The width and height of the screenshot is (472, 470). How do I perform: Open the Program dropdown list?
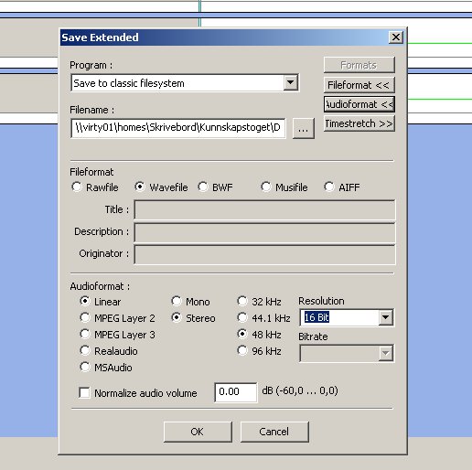pos(291,82)
